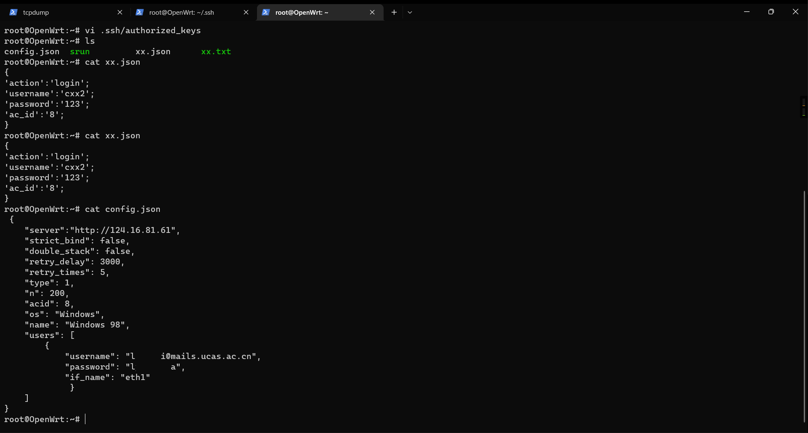808x433 pixels.
Task: Minimize the terminal window
Action: [x=747, y=12]
